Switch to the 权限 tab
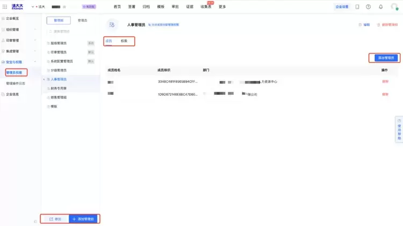 pyautogui.click(x=124, y=41)
